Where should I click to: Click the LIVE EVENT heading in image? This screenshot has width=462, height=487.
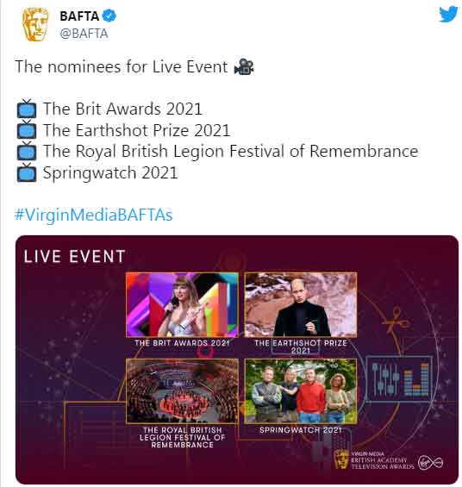[74, 257]
